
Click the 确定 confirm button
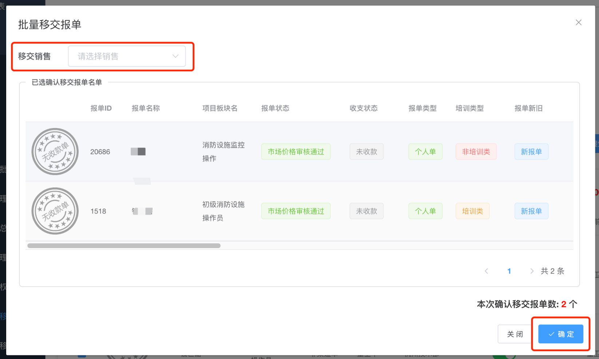click(x=560, y=334)
